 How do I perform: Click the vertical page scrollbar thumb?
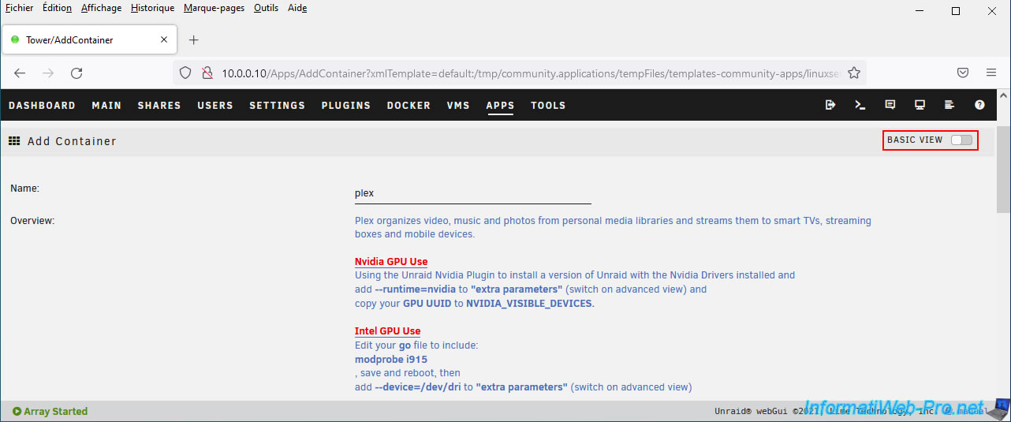[x=1003, y=170]
